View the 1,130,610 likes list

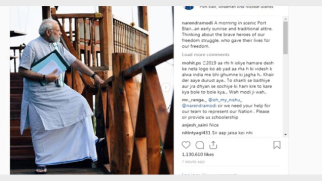pyautogui.click(x=198, y=154)
